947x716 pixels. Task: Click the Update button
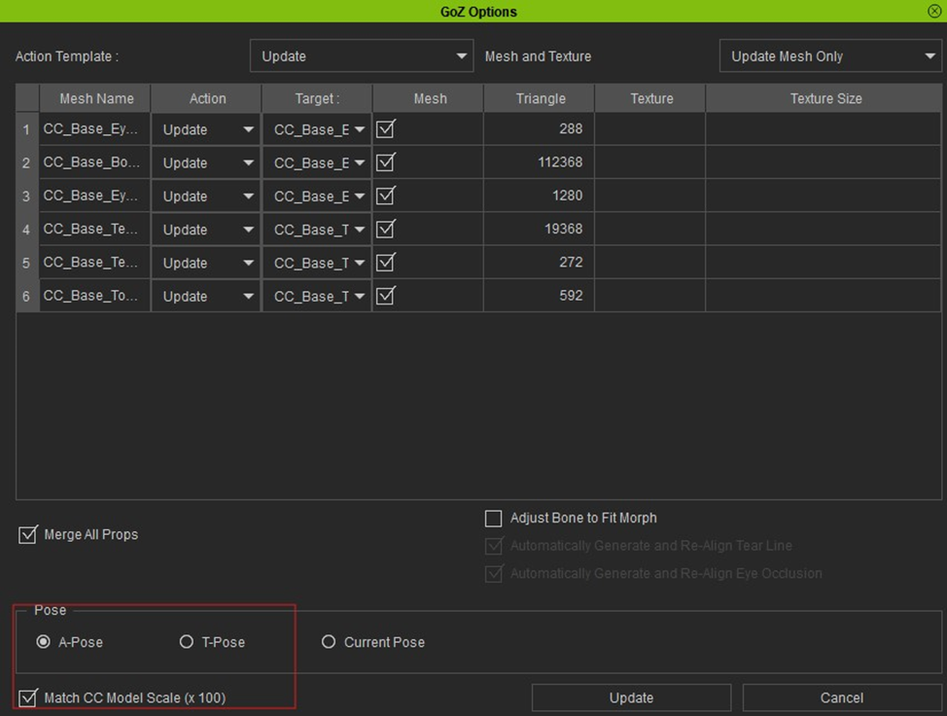[x=631, y=698]
